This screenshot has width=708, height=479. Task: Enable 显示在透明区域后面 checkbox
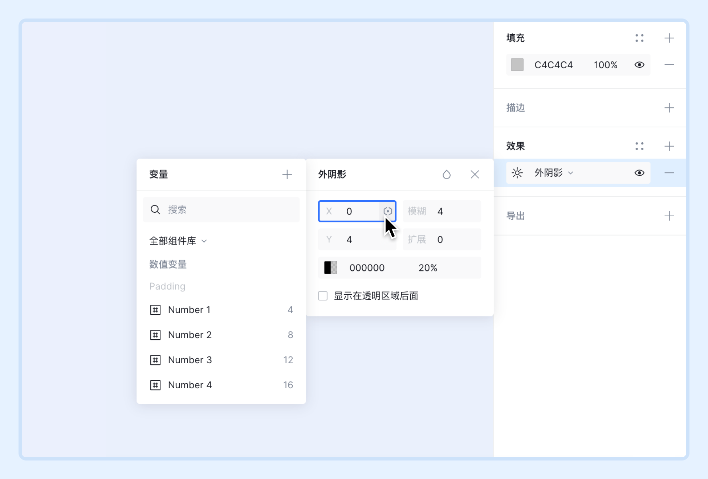pos(323,296)
